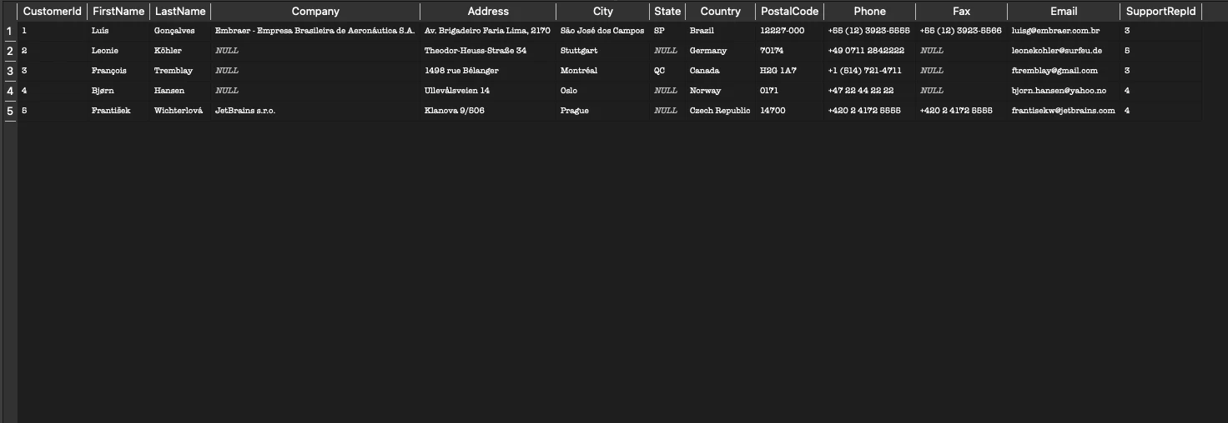
Task: Select row number 5 header
Action: [x=9, y=111]
